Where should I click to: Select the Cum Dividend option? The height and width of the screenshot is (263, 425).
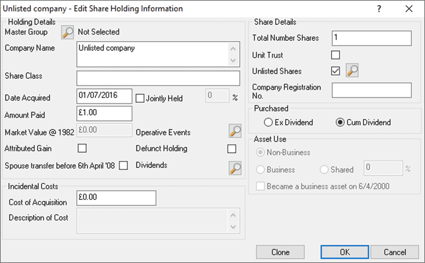[x=340, y=122]
